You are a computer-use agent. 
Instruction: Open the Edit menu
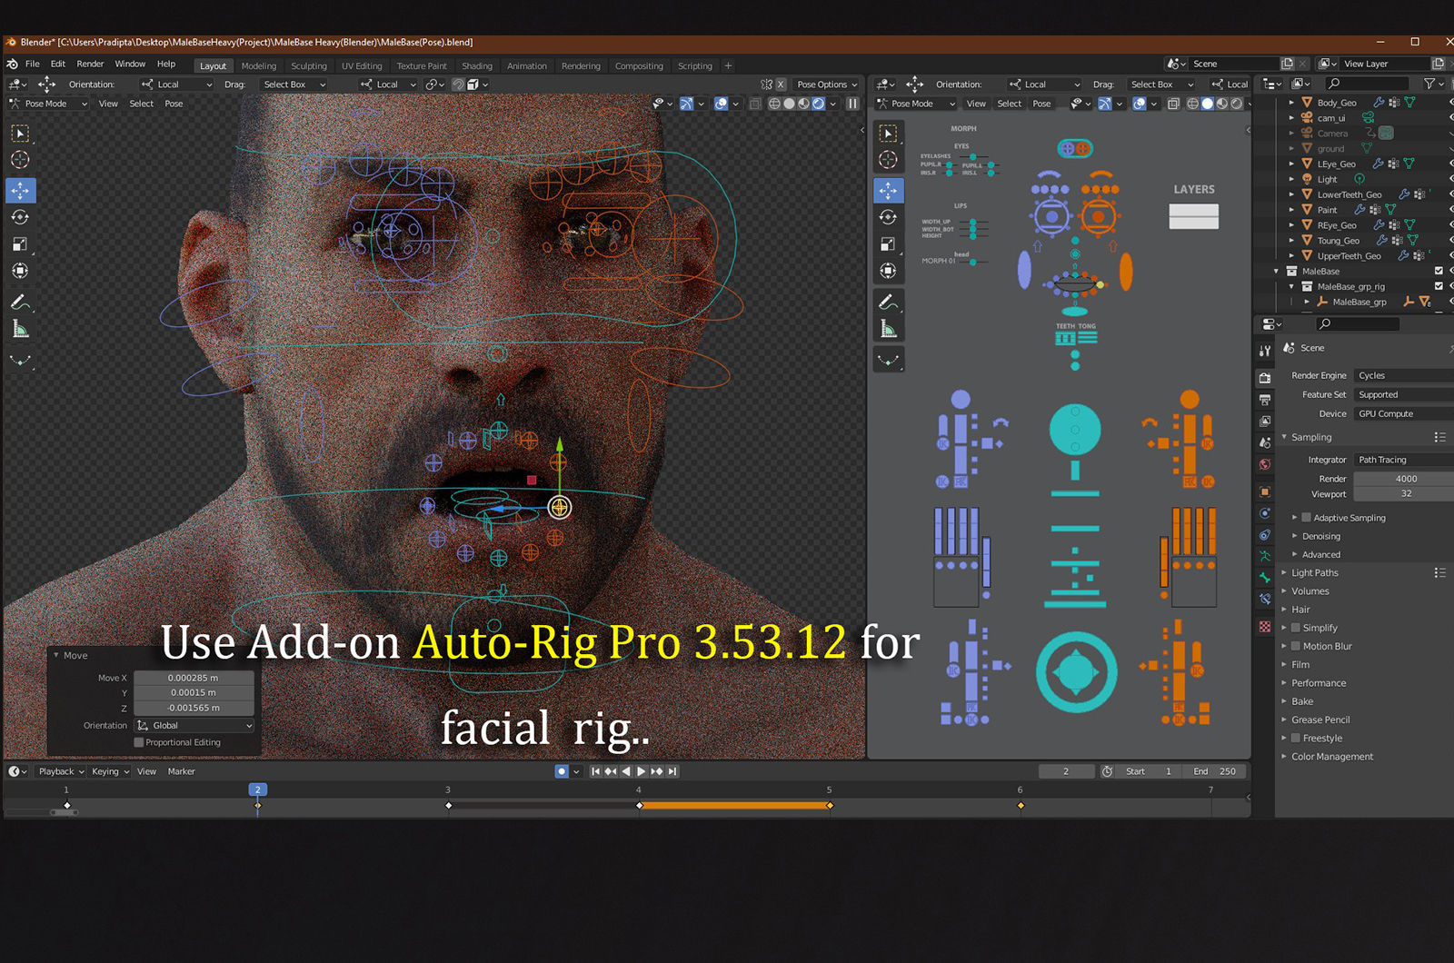58,65
